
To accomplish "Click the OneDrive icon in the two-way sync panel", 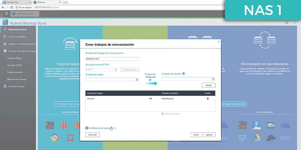I will click(286, 126).
